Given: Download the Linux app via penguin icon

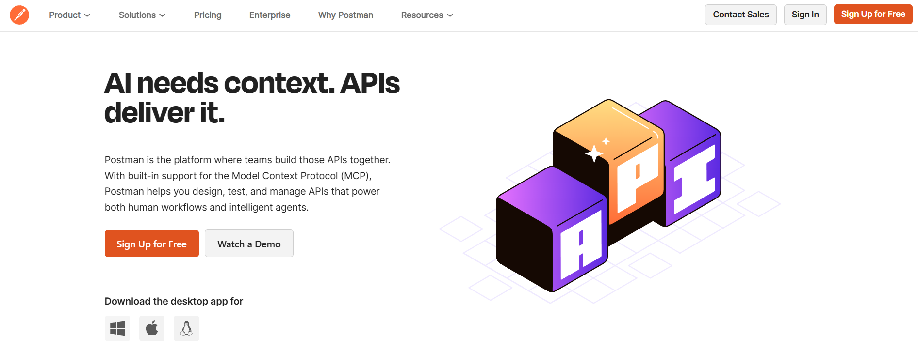Looking at the screenshot, I should point(186,328).
